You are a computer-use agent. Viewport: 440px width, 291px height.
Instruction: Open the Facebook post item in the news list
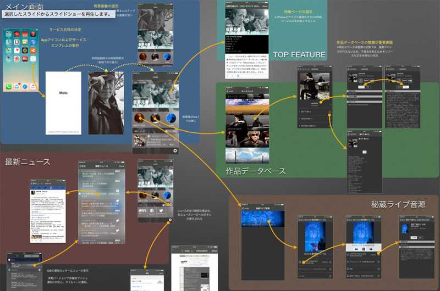pyautogui.click(x=102, y=191)
